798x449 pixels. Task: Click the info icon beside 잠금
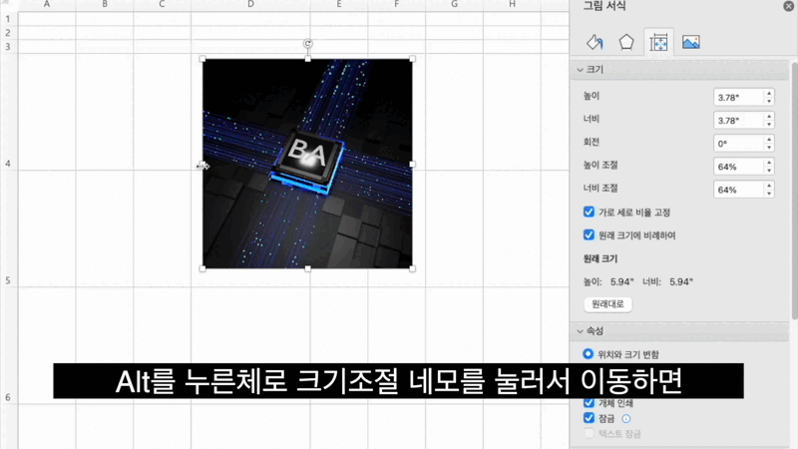(626, 419)
